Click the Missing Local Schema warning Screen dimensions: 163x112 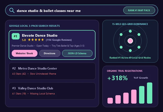[43, 94]
